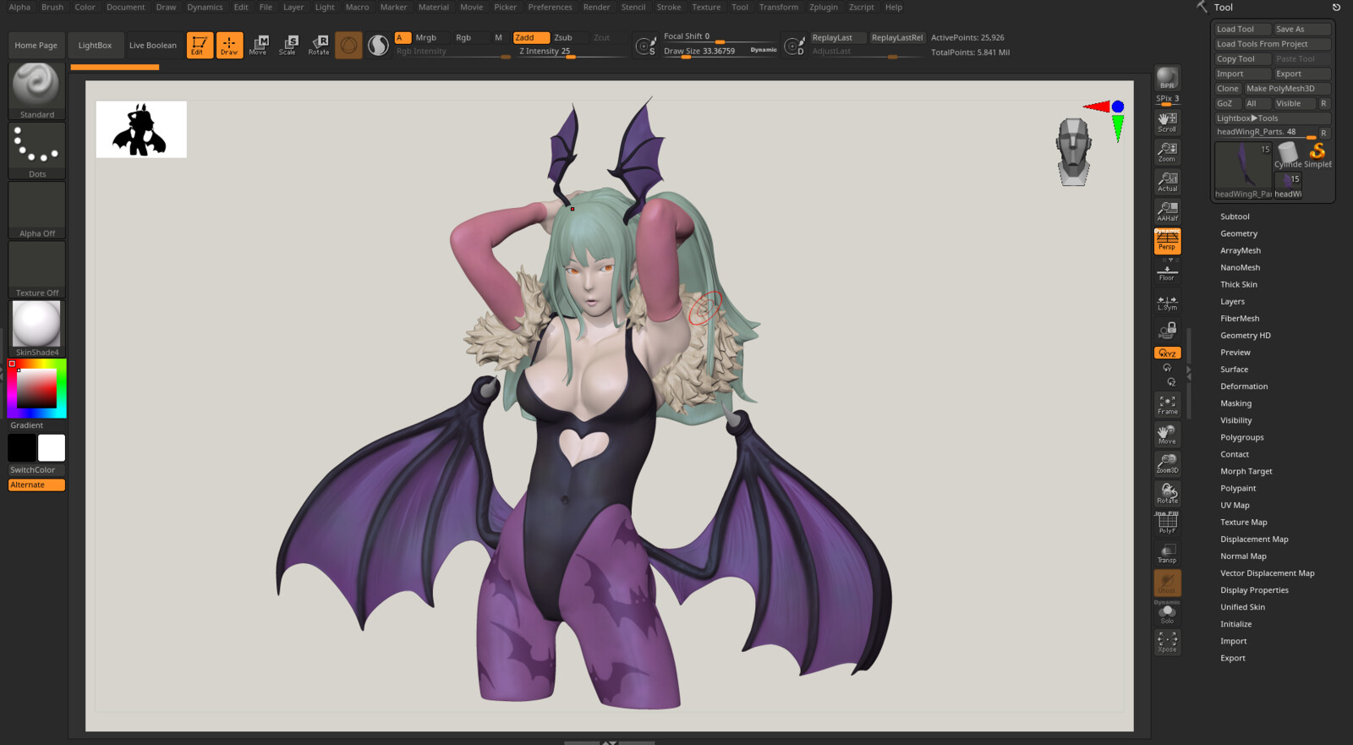1353x745 pixels.
Task: Expand the Masking section
Action: coord(1235,403)
